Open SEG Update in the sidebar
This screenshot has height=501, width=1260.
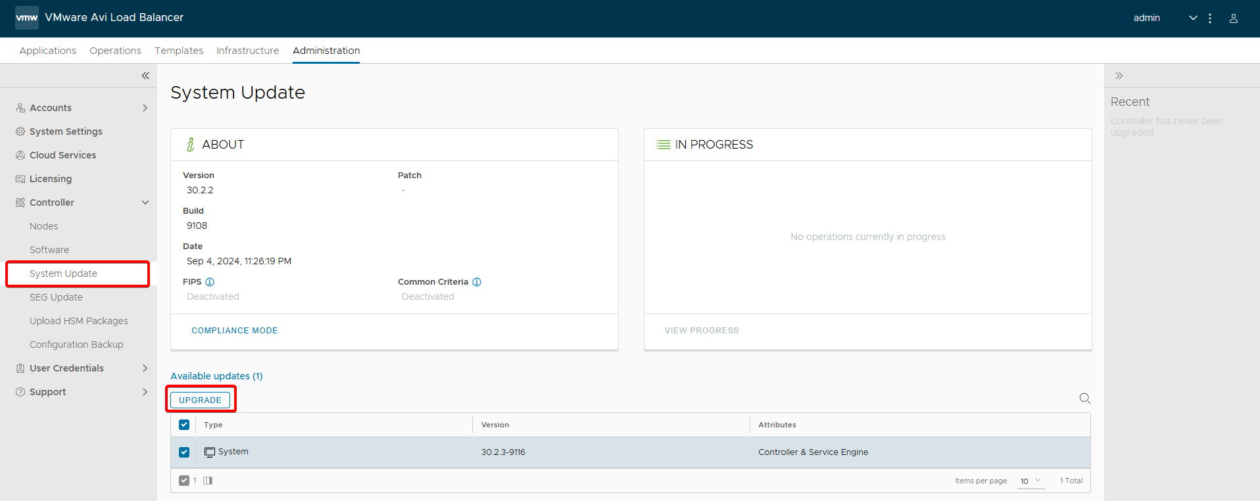tap(56, 297)
